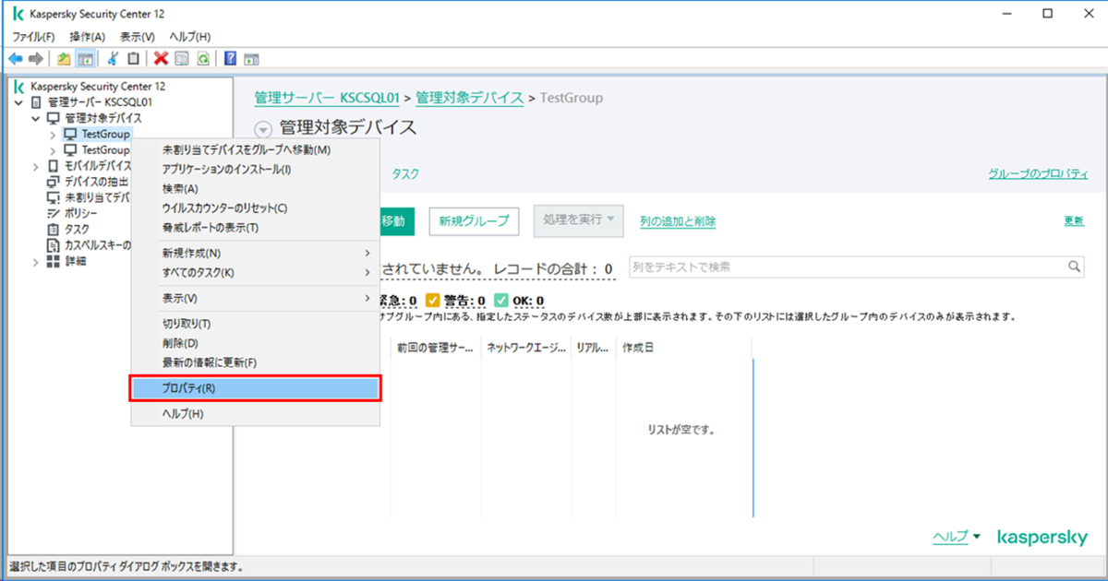
Task: Click the magnifier icon in search box
Action: coord(1075,267)
